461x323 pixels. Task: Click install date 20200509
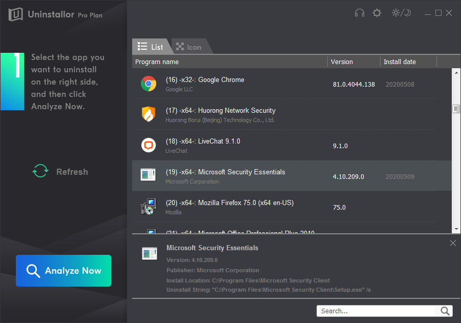click(x=400, y=177)
